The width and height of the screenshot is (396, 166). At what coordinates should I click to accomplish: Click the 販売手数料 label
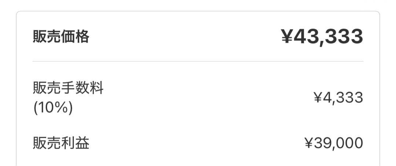68,88
